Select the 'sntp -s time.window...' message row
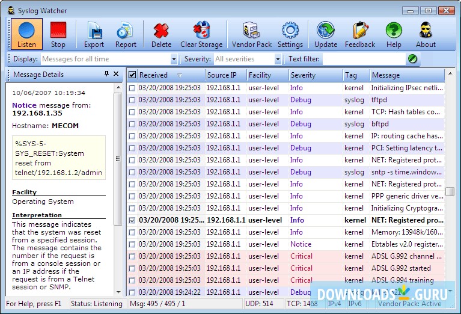The height and width of the screenshot is (314, 461). (285, 172)
